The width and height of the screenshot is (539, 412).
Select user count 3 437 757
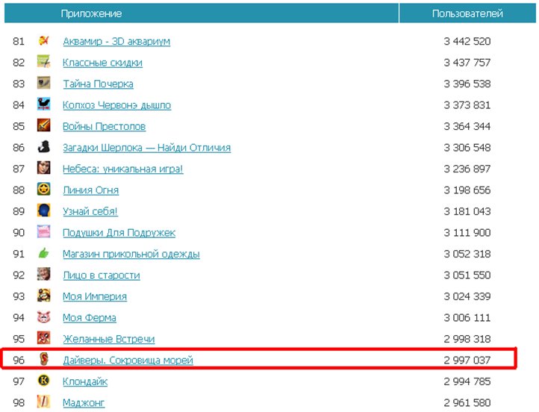tap(467, 63)
